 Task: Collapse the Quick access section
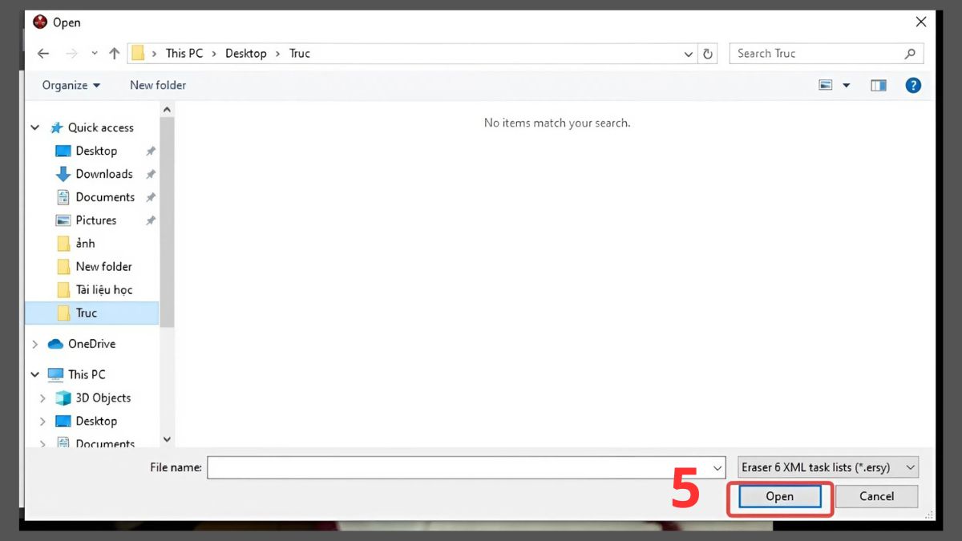pyautogui.click(x=34, y=127)
